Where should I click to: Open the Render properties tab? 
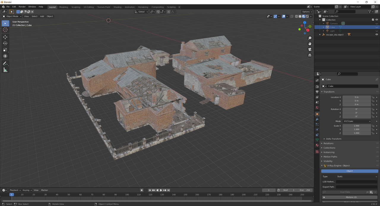[x=317, y=87]
